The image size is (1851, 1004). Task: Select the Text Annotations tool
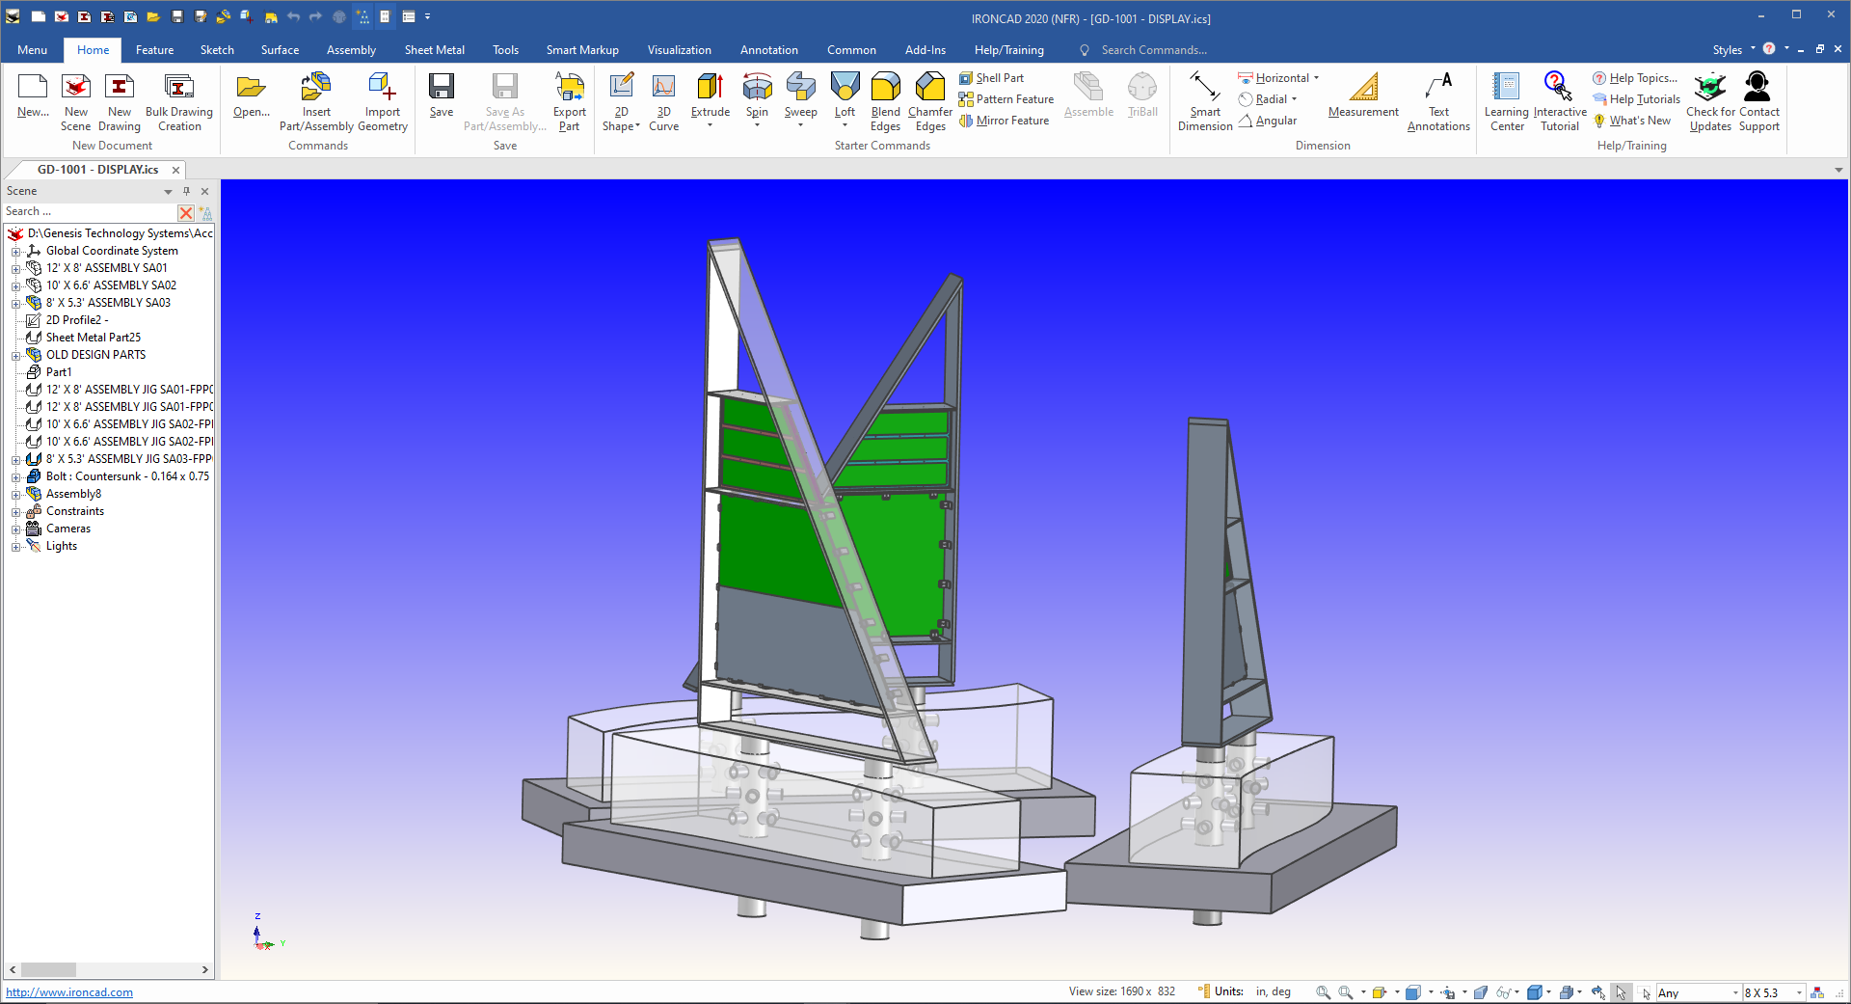pos(1437,100)
